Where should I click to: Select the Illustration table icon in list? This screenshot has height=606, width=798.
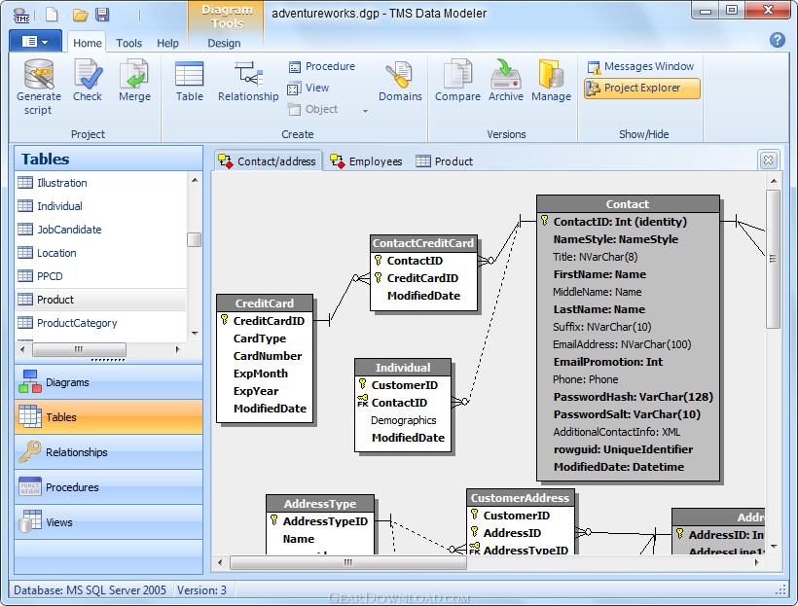(x=25, y=182)
